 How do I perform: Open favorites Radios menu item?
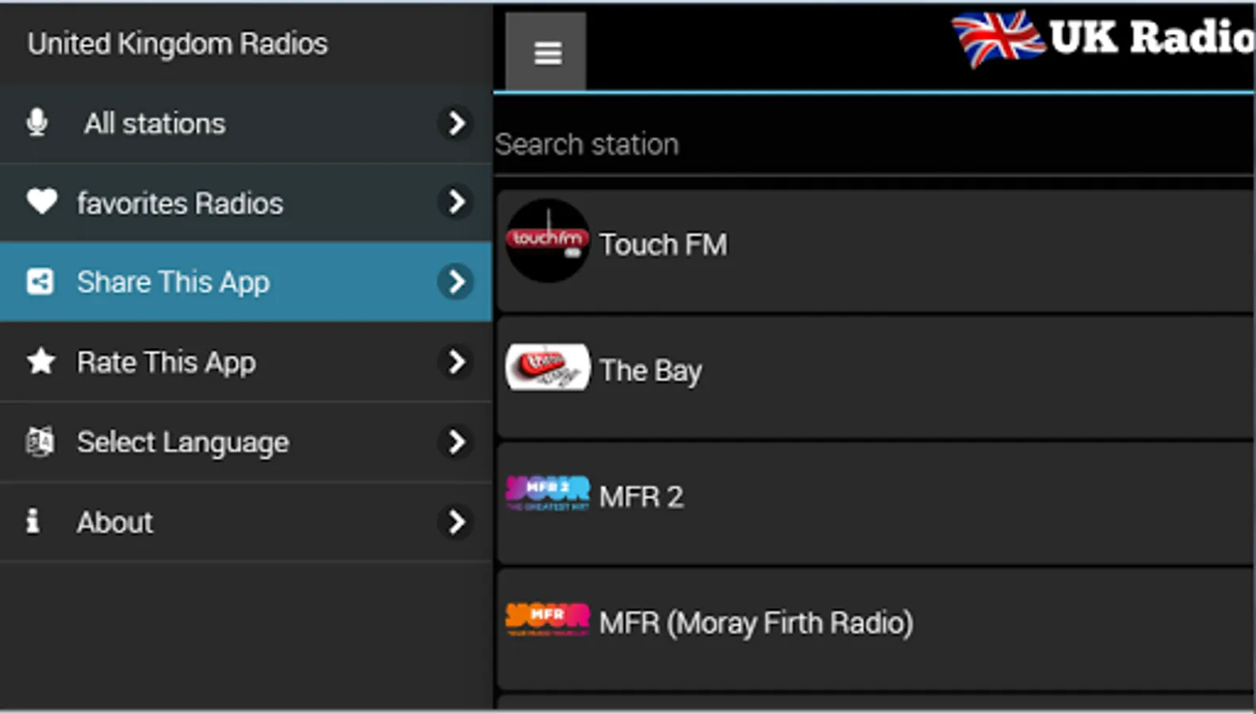click(246, 203)
